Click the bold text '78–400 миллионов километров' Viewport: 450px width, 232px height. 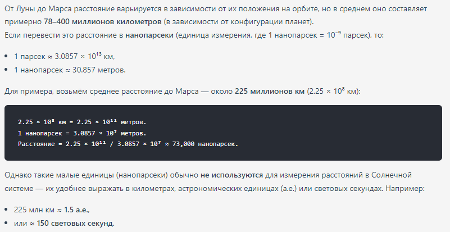click(102, 21)
